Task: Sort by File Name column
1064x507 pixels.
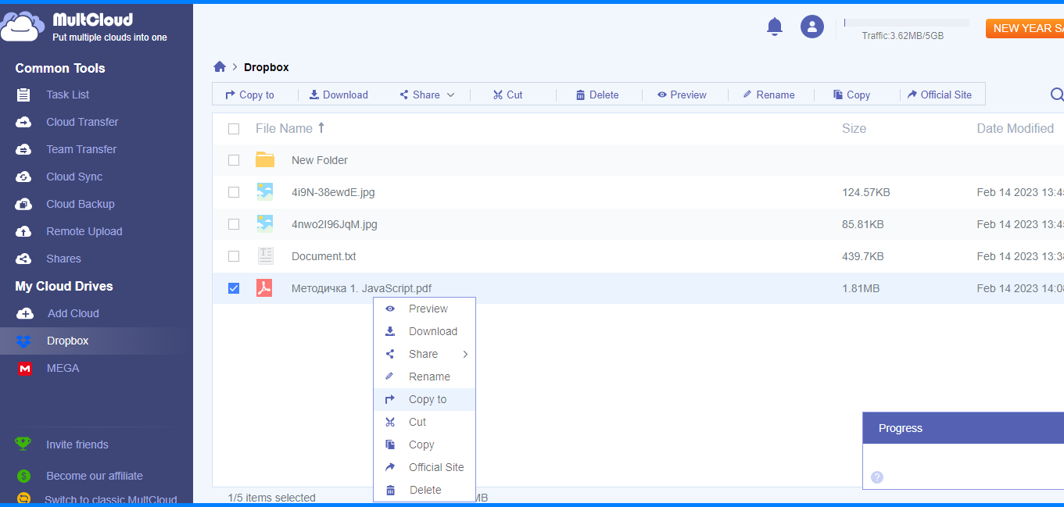Action: 290,128
